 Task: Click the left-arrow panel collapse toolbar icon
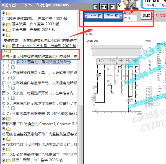coord(112,7)
